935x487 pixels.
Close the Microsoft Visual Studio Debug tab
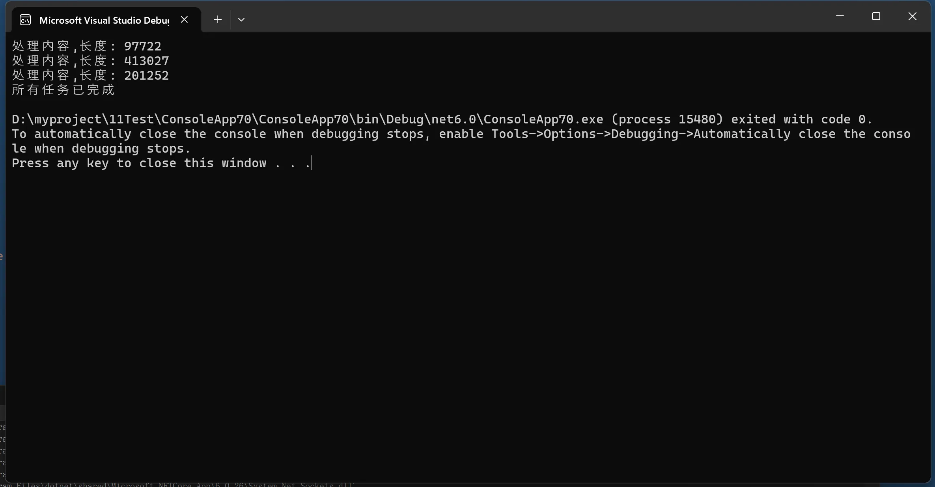pos(184,19)
